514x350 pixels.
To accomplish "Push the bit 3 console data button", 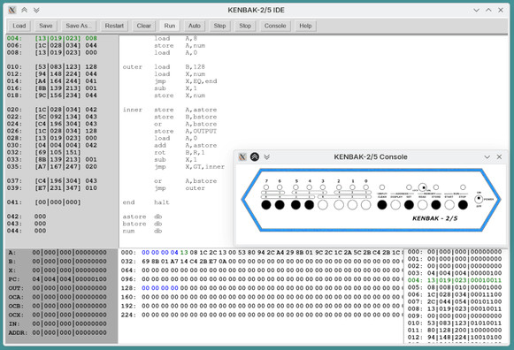I will pos(323,205).
